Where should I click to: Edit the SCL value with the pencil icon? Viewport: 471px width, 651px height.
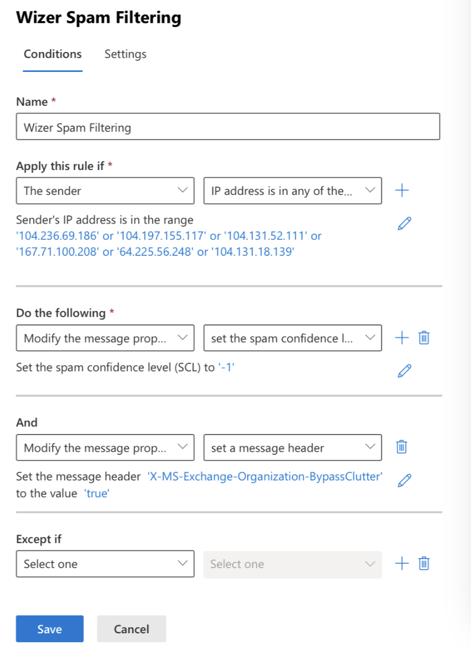(x=404, y=370)
